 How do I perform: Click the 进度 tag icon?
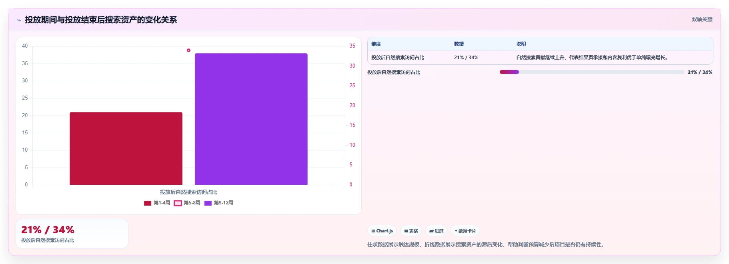pos(431,231)
